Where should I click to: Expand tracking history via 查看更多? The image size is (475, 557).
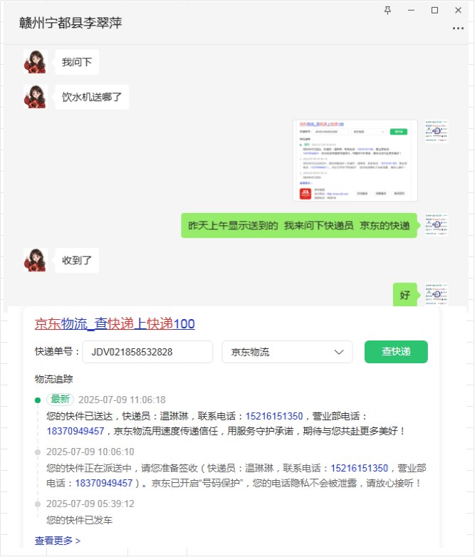[58, 541]
